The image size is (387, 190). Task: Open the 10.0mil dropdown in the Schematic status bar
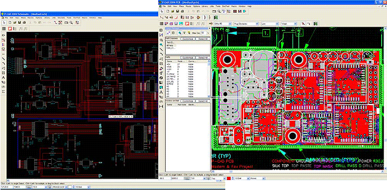point(82,187)
